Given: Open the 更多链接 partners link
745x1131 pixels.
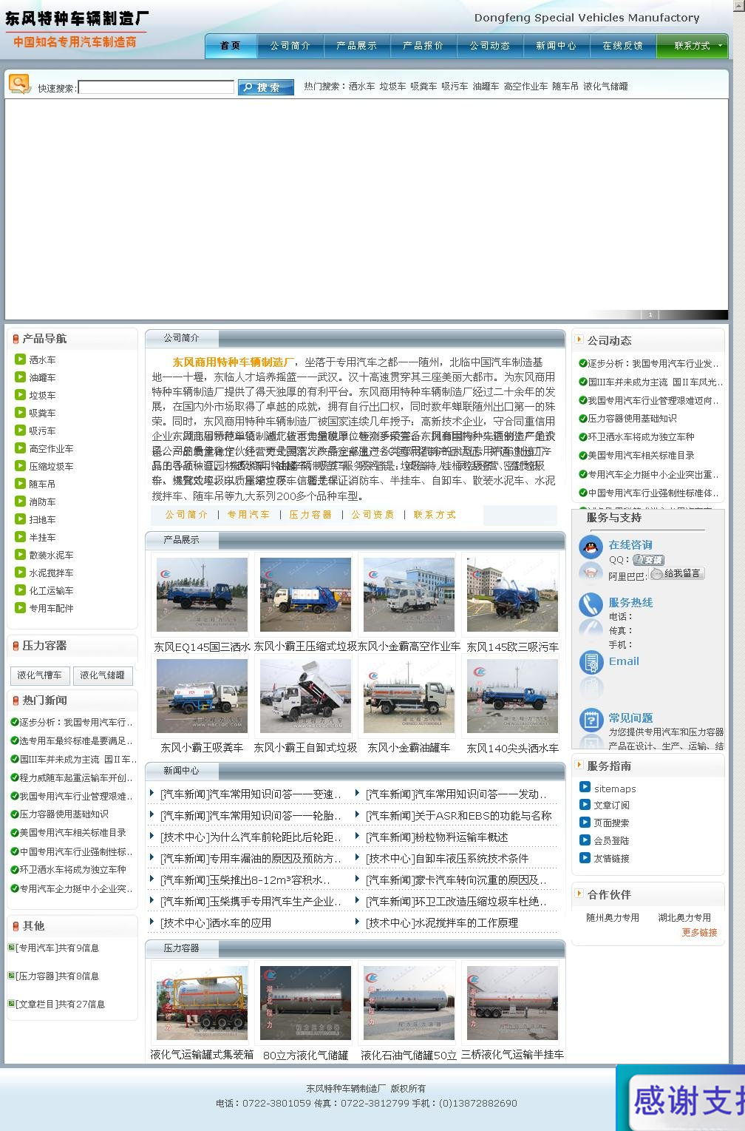Looking at the screenshot, I should [700, 933].
